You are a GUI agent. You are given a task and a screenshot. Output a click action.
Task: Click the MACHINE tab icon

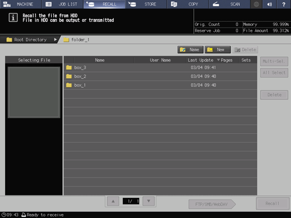pos(7,4)
